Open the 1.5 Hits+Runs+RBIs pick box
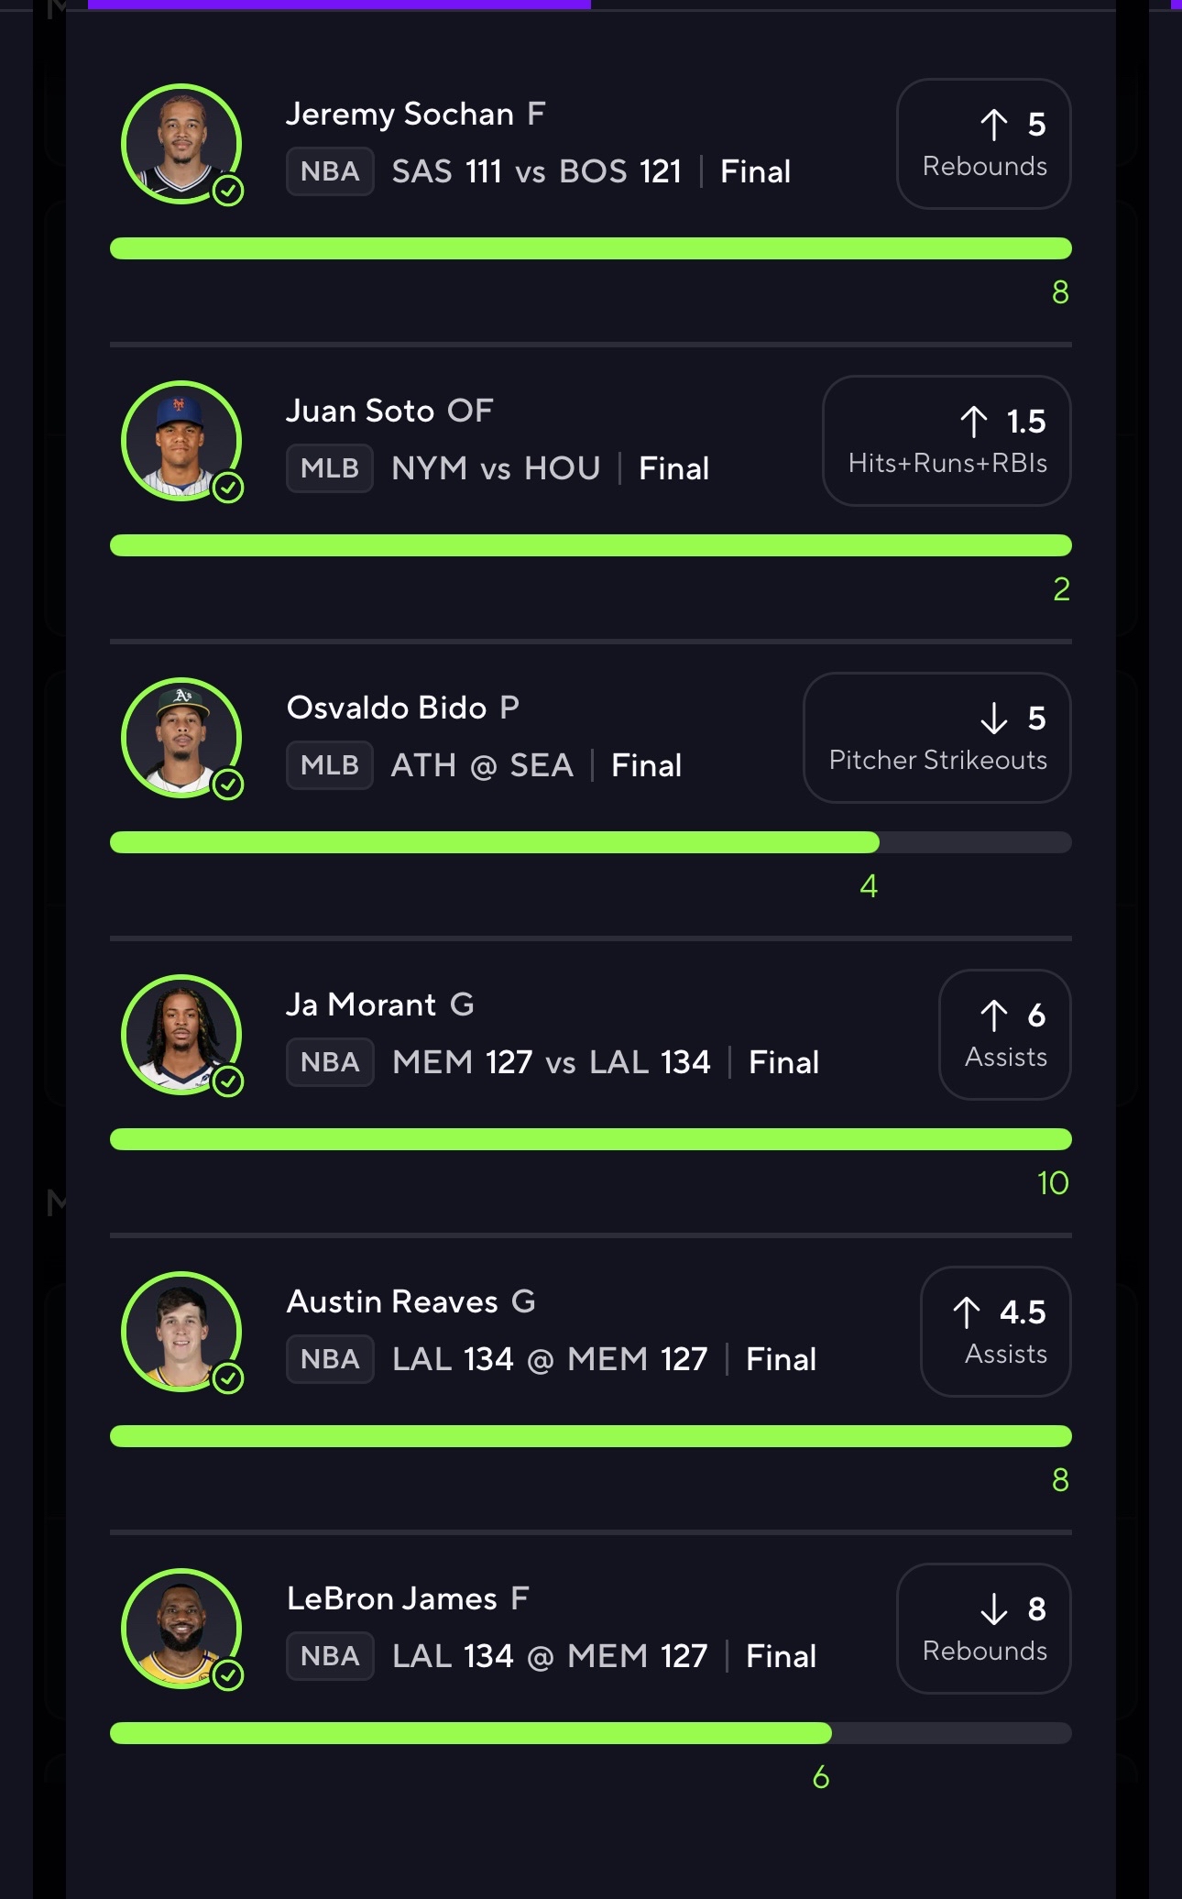Image resolution: width=1182 pixels, height=1899 pixels. tap(947, 441)
